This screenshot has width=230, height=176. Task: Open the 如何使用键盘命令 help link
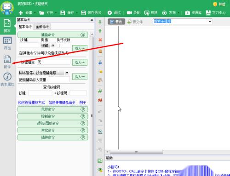62,102
